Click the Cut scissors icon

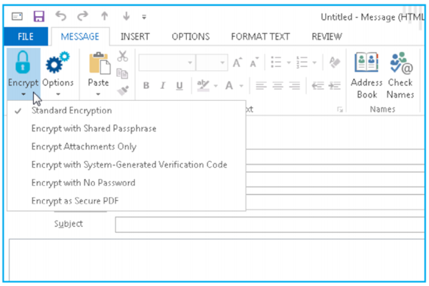coord(122,56)
